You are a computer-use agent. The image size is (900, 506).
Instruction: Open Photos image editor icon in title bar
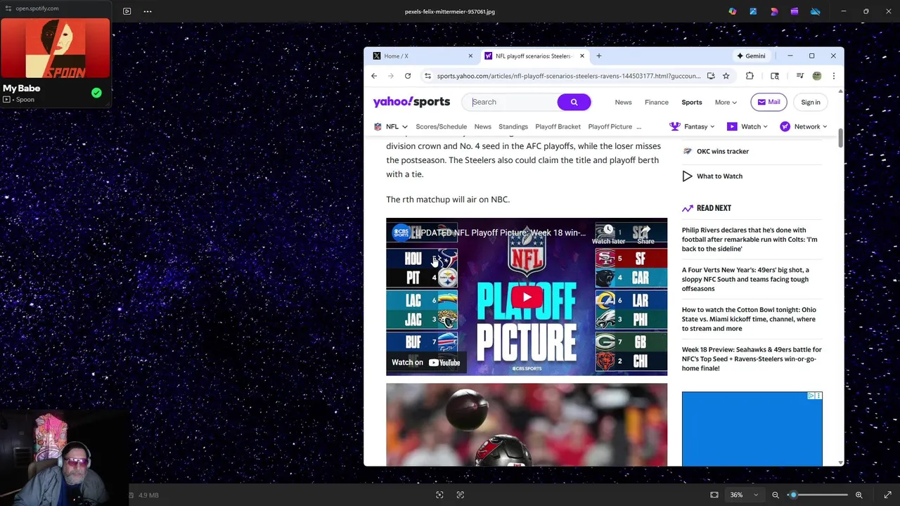point(753,11)
